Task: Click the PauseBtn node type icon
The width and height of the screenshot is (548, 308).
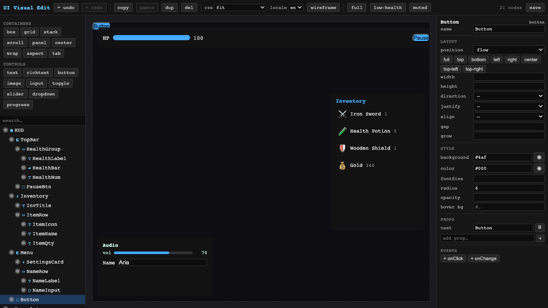Action: (x=24, y=187)
